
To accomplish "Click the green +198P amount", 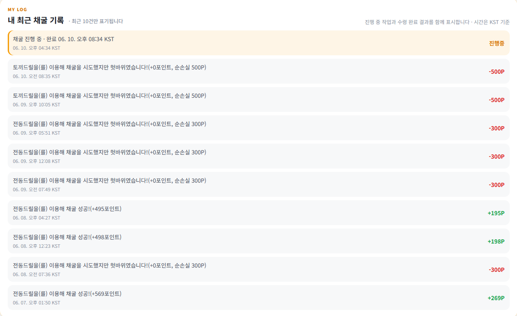I will [496, 241].
